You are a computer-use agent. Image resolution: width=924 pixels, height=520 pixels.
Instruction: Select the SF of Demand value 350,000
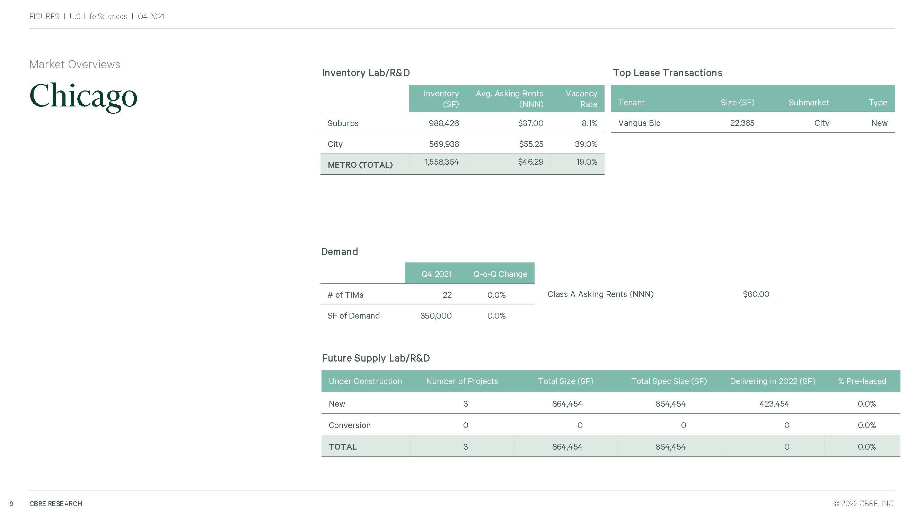pyautogui.click(x=436, y=315)
